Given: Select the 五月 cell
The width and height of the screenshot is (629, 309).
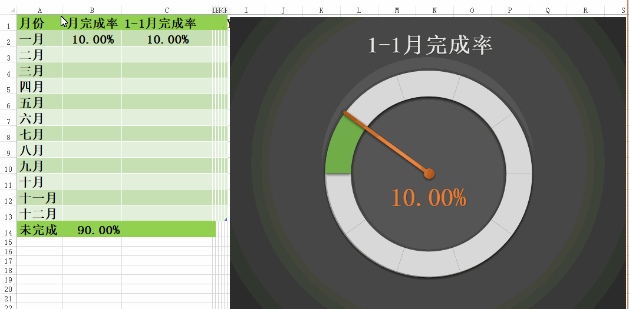Looking at the screenshot, I should (x=39, y=102).
